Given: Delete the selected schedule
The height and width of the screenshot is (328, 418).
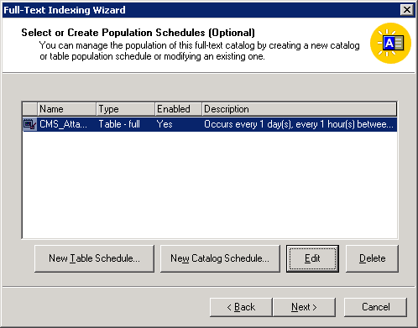Looking at the screenshot, I should pyautogui.click(x=372, y=258).
